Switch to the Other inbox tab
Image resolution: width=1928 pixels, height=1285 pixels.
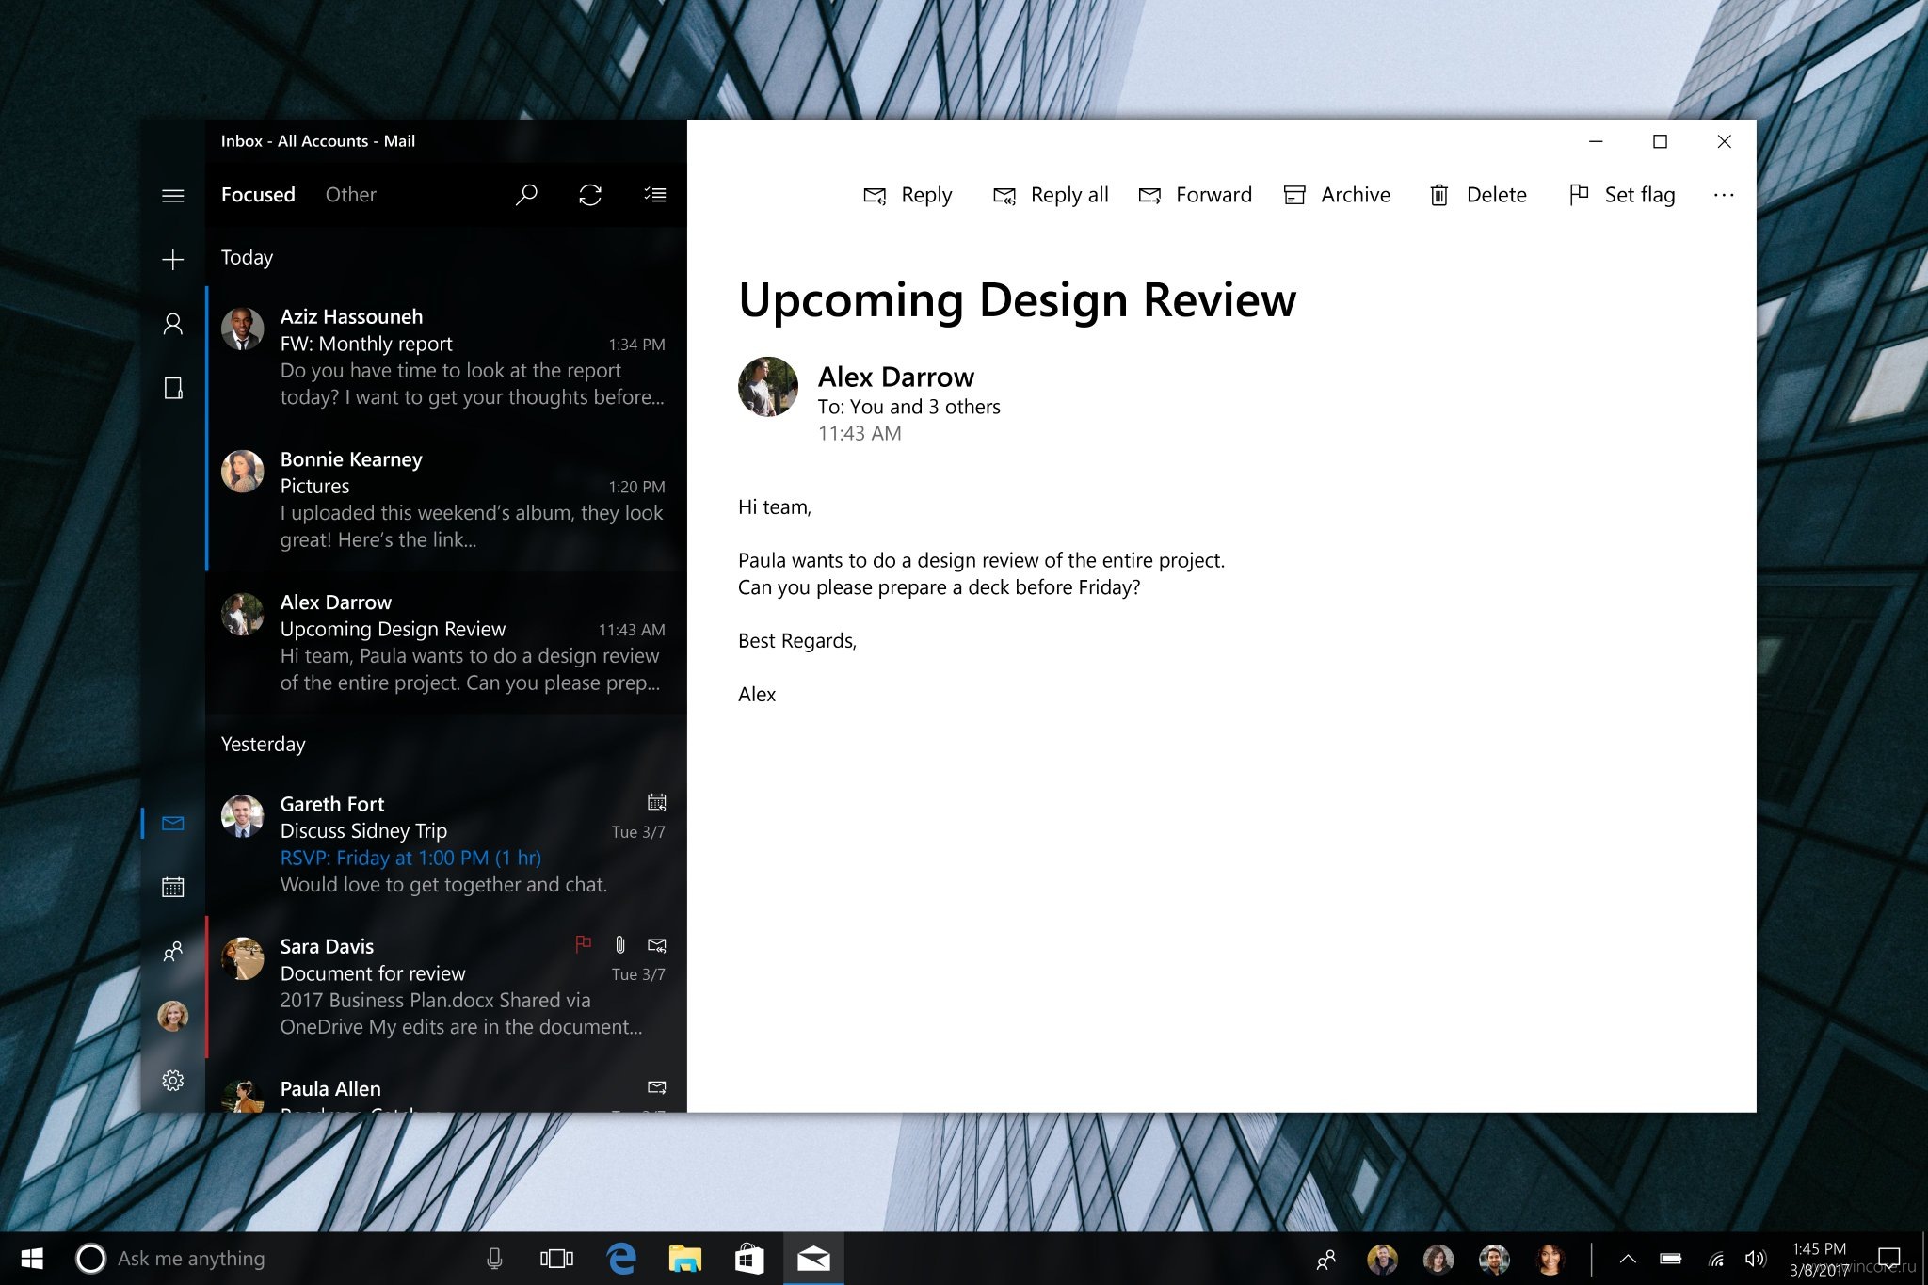351,195
